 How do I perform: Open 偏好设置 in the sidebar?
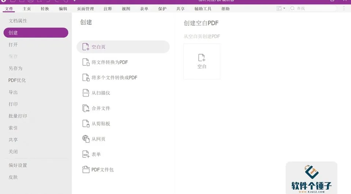[x=36, y=165]
